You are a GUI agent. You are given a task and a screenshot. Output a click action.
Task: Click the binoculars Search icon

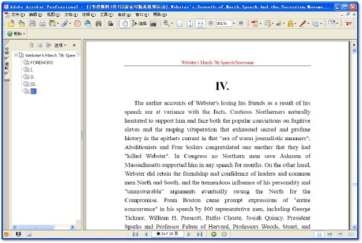click(x=98, y=23)
